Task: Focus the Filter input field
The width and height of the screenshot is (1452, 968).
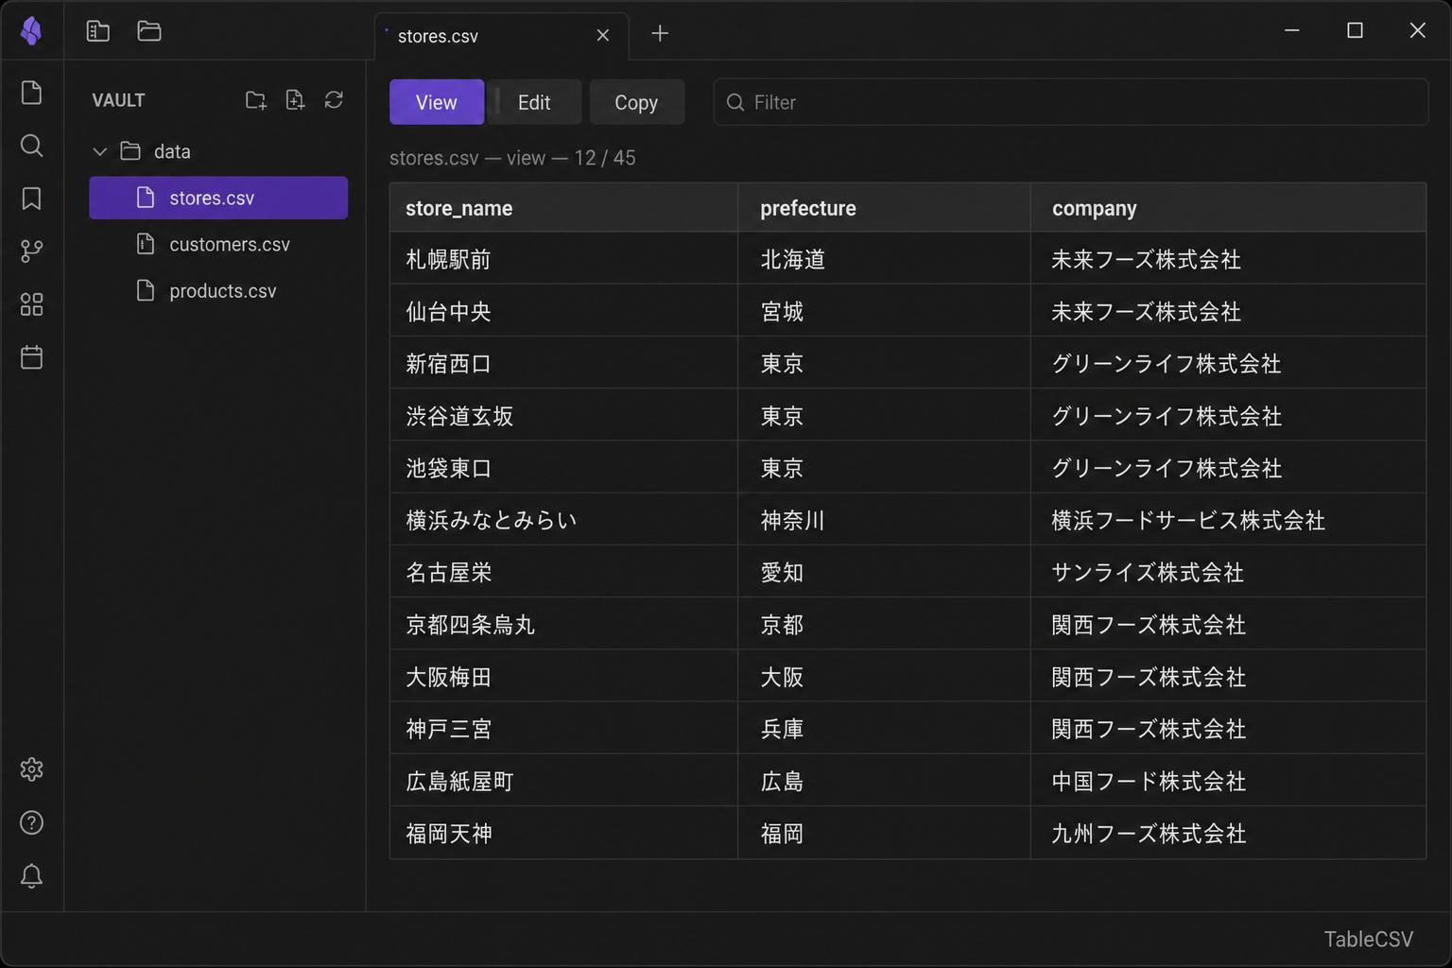Action: tap(1070, 102)
